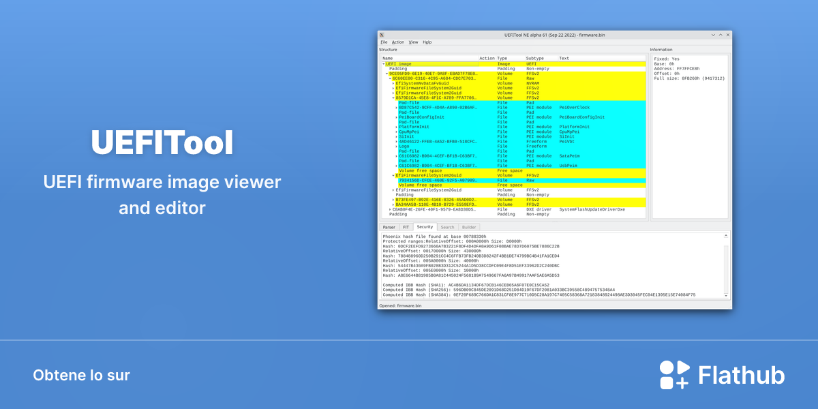Close the UEFITool window
818x409 pixels.
click(728, 35)
